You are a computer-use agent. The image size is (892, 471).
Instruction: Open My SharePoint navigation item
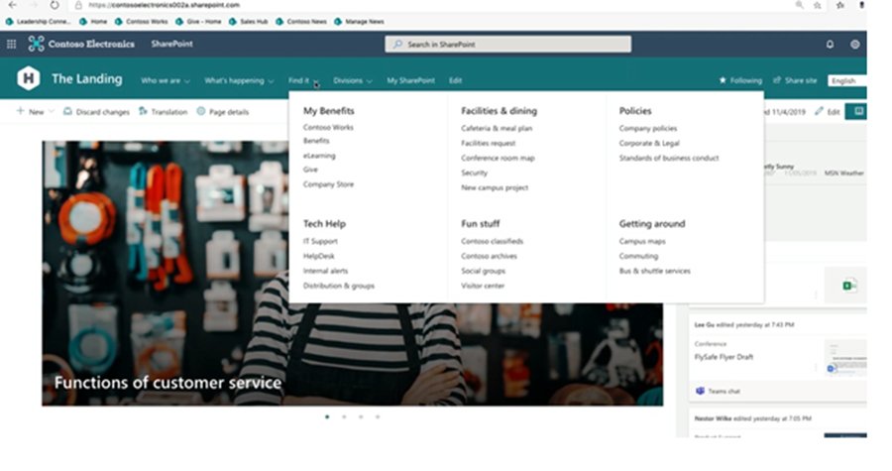tap(410, 80)
